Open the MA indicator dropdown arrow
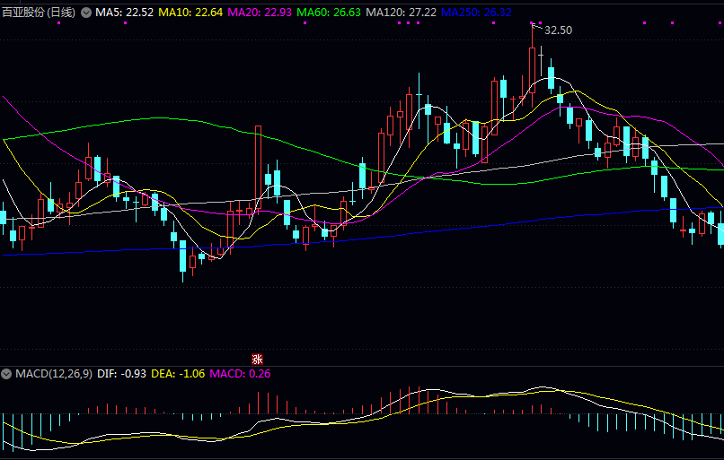 tap(86, 13)
